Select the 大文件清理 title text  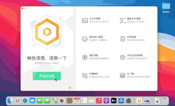[x=95, y=19]
